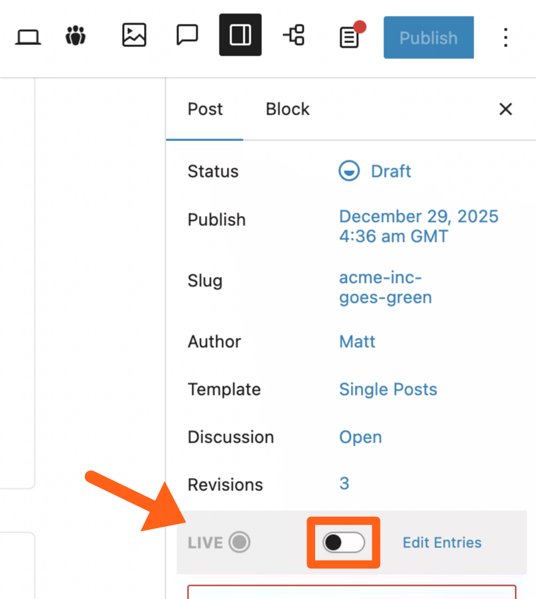Enable the LIVE toggle switch

pyautogui.click(x=344, y=543)
